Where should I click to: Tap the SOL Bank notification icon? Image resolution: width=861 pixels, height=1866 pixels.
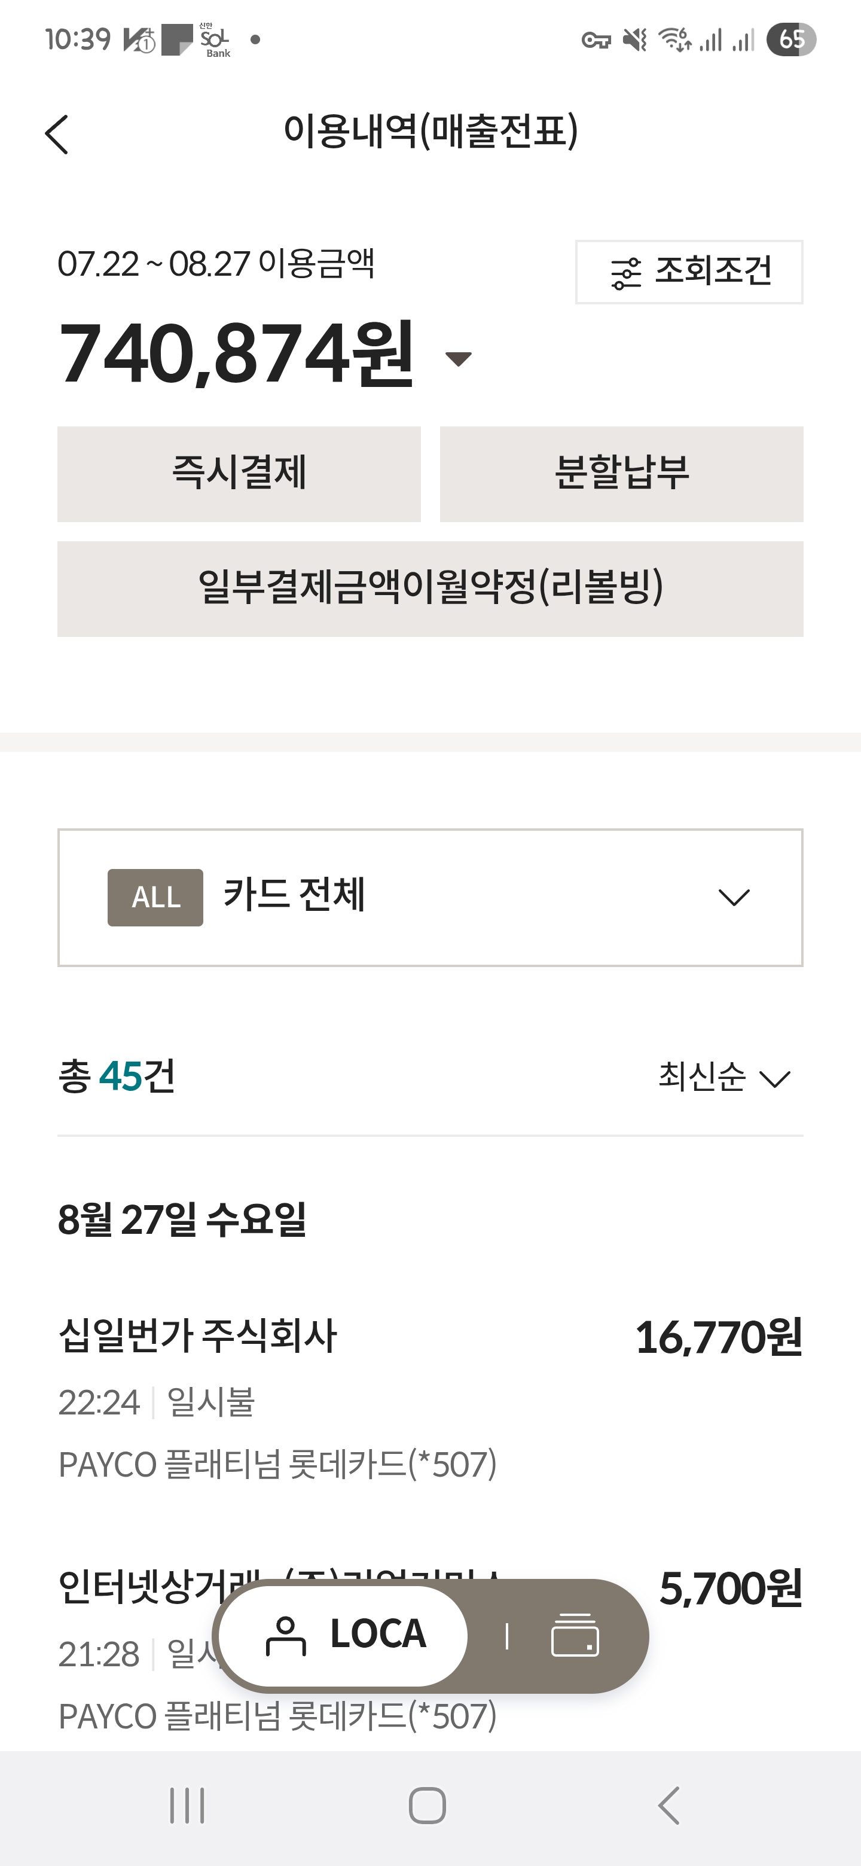(x=214, y=40)
